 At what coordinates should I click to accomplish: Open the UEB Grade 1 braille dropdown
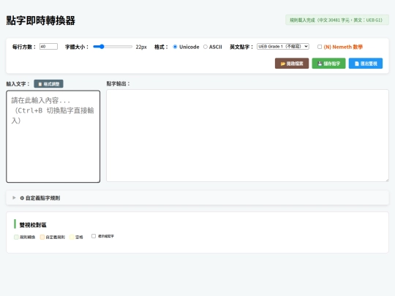tap(283, 47)
